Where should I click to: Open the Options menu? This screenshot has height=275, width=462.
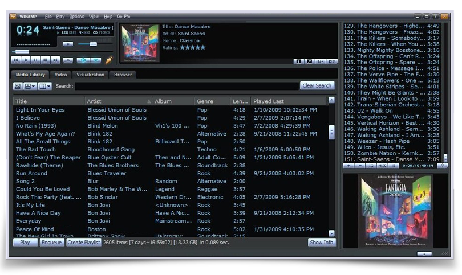click(x=76, y=17)
